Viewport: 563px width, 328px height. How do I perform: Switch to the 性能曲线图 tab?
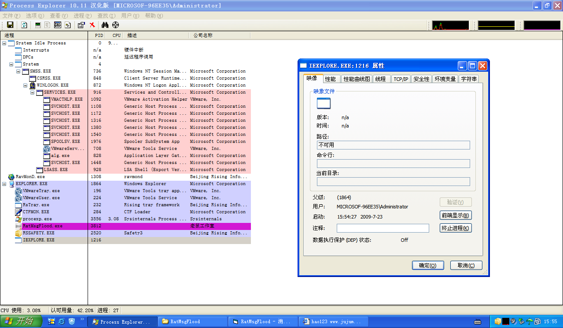coord(357,79)
